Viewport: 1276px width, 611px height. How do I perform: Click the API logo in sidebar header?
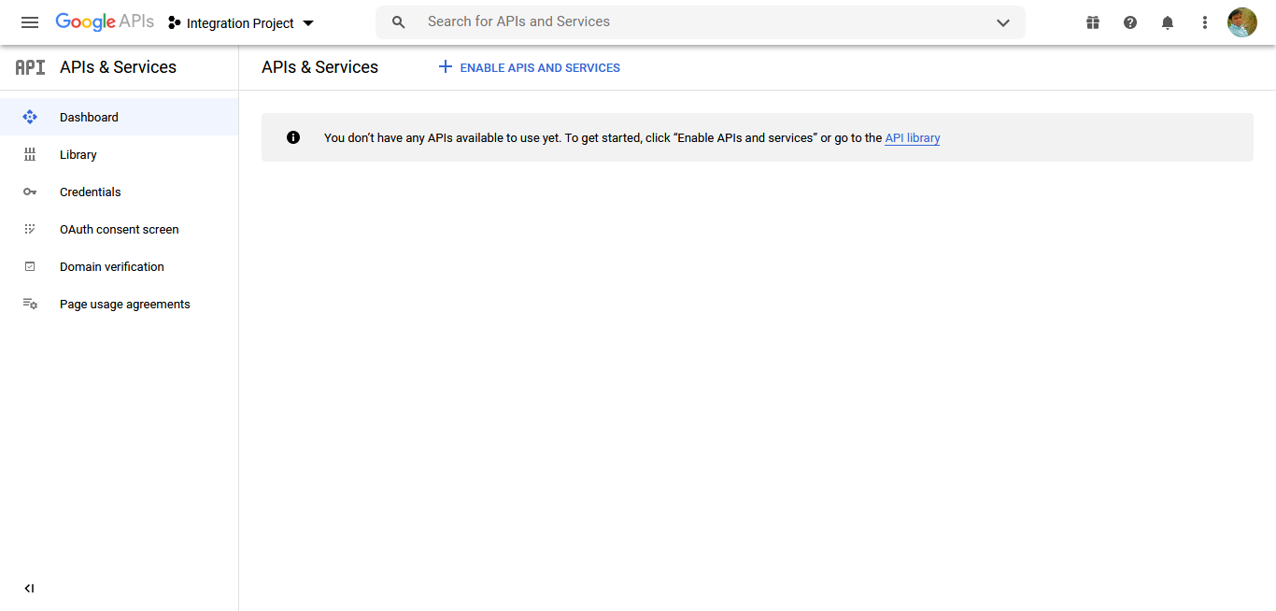(x=30, y=67)
